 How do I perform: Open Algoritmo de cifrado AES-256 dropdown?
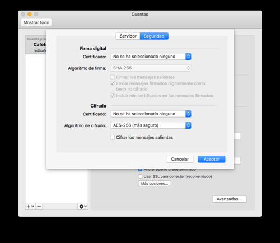pos(151,125)
